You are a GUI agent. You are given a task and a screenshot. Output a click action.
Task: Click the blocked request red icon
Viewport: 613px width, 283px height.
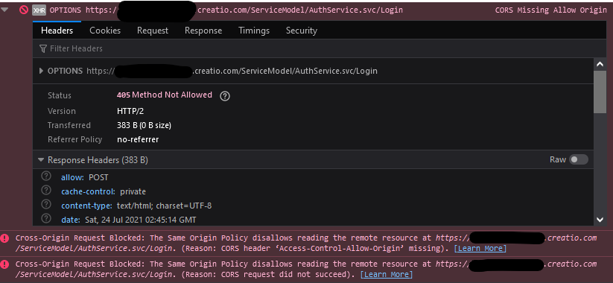point(24,10)
